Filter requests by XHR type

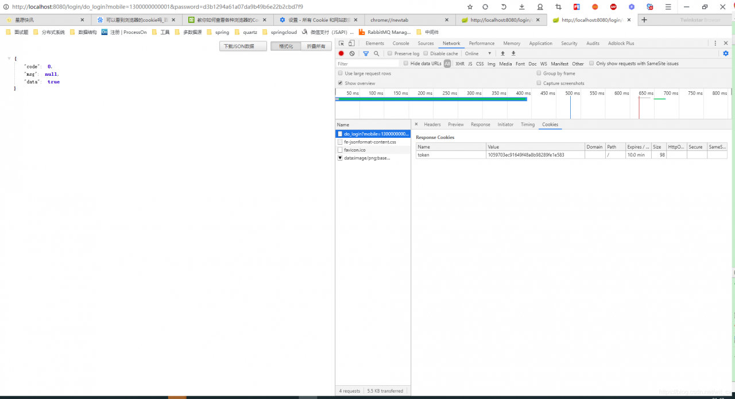pos(460,64)
